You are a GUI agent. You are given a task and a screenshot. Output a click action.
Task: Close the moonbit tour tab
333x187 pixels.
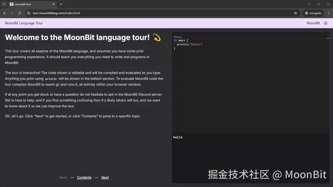[x=53, y=4]
